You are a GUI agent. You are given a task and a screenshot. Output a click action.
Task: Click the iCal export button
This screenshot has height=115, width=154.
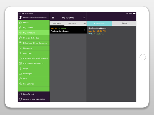click(x=124, y=23)
